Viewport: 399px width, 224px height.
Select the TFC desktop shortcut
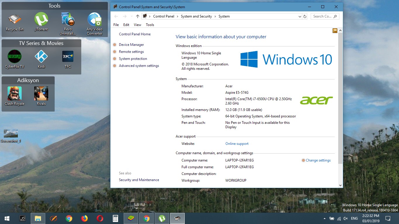[x=68, y=59]
